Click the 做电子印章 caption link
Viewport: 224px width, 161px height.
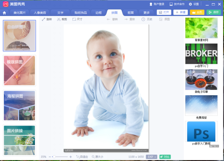click(x=201, y=92)
